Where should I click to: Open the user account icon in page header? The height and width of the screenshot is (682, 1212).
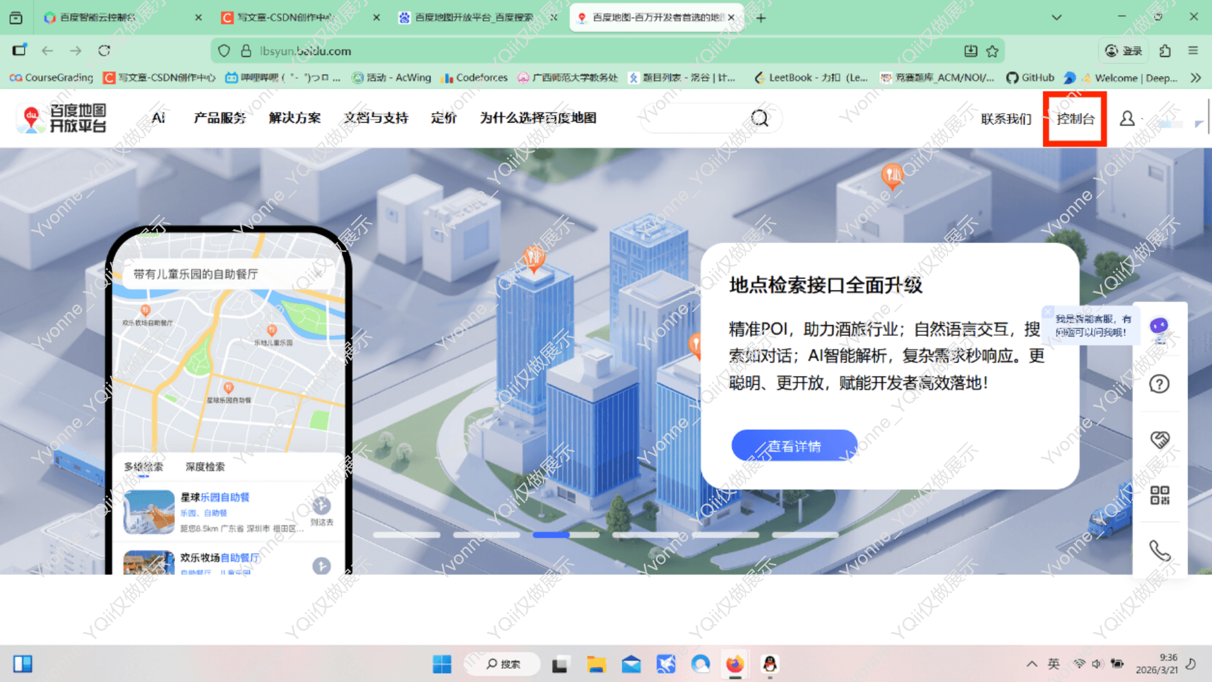tap(1127, 118)
